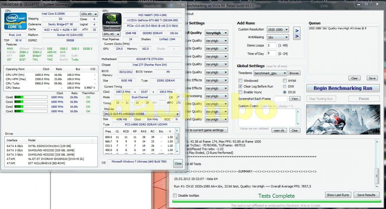The width and height of the screenshot is (386, 209).
Task: Close the HWiNFO64 System Summary with Close button
Action: coord(178,164)
